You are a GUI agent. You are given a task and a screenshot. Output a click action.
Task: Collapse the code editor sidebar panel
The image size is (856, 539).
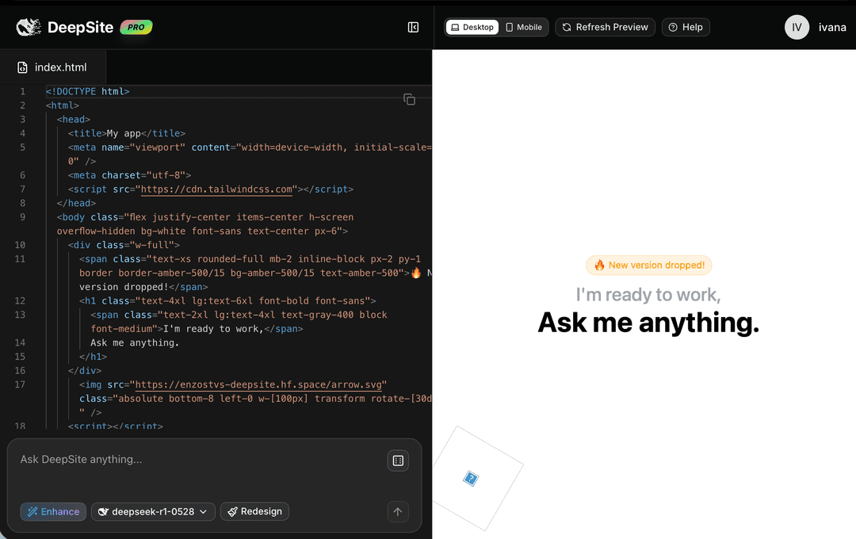pos(413,27)
